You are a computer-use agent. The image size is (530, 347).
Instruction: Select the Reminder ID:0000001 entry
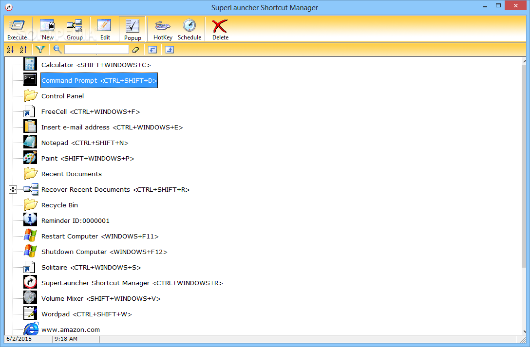click(76, 221)
